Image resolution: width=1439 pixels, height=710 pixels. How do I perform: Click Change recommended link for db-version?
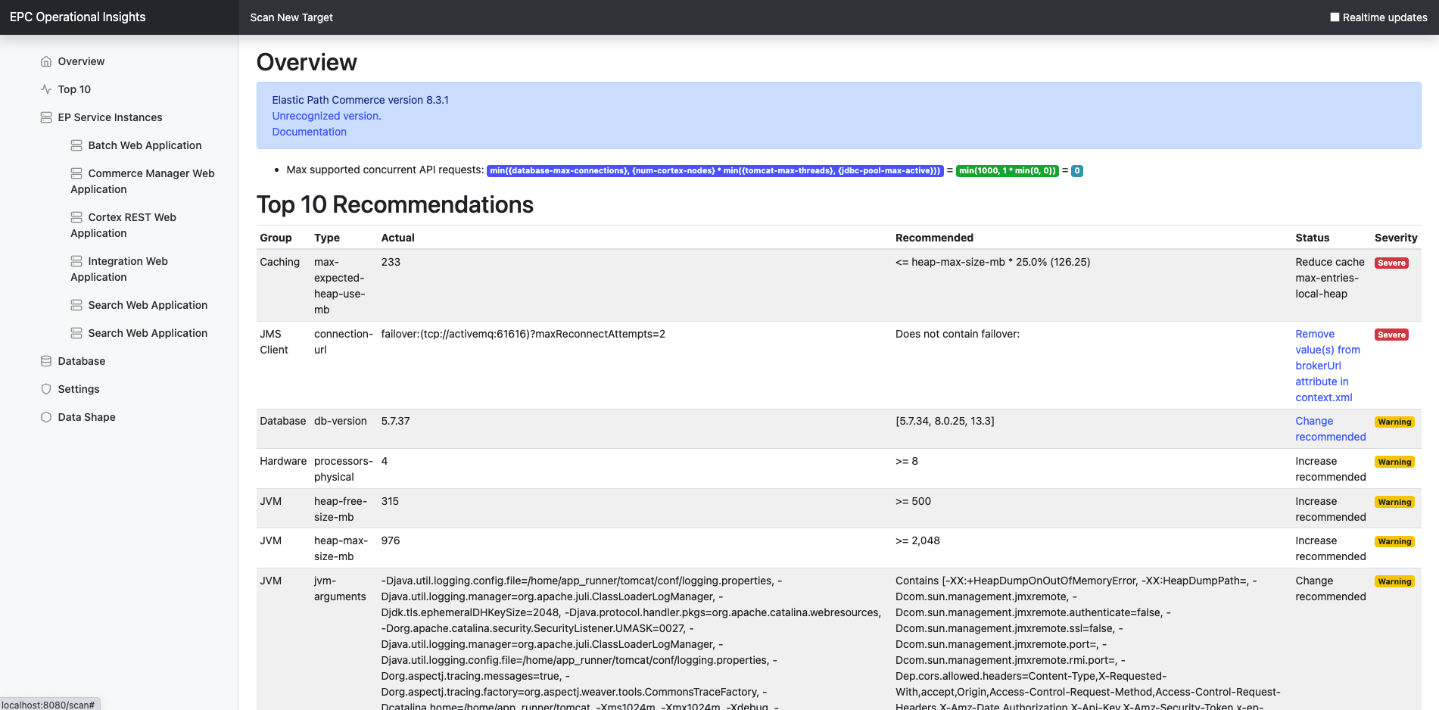[1331, 429]
